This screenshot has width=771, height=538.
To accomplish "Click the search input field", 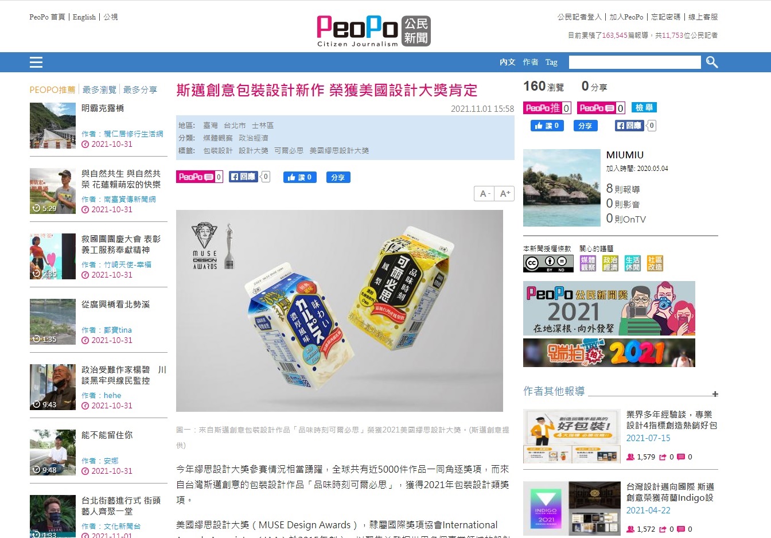I will click(x=634, y=62).
